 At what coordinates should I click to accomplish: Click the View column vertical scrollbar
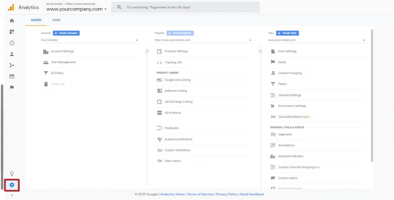coord(372,96)
